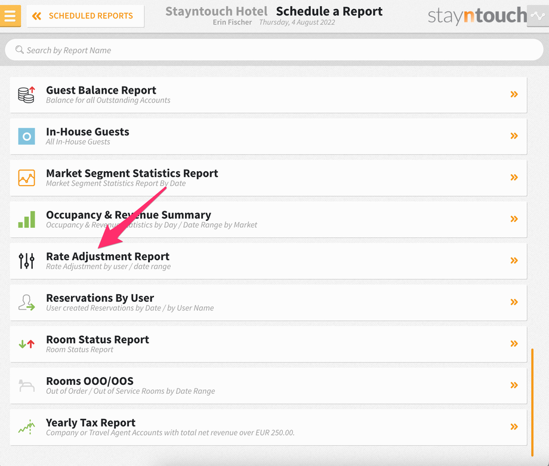Click the Reservations By User person icon
The height and width of the screenshot is (466, 549).
tap(27, 303)
